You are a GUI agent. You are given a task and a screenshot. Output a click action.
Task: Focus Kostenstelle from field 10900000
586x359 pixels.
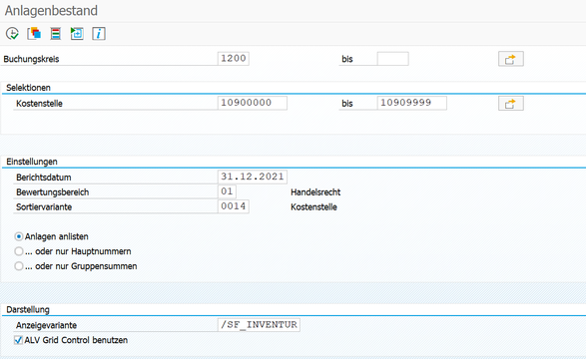(253, 103)
